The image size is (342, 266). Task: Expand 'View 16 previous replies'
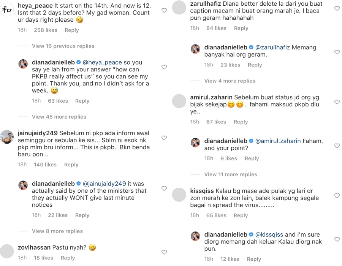[x=63, y=46]
